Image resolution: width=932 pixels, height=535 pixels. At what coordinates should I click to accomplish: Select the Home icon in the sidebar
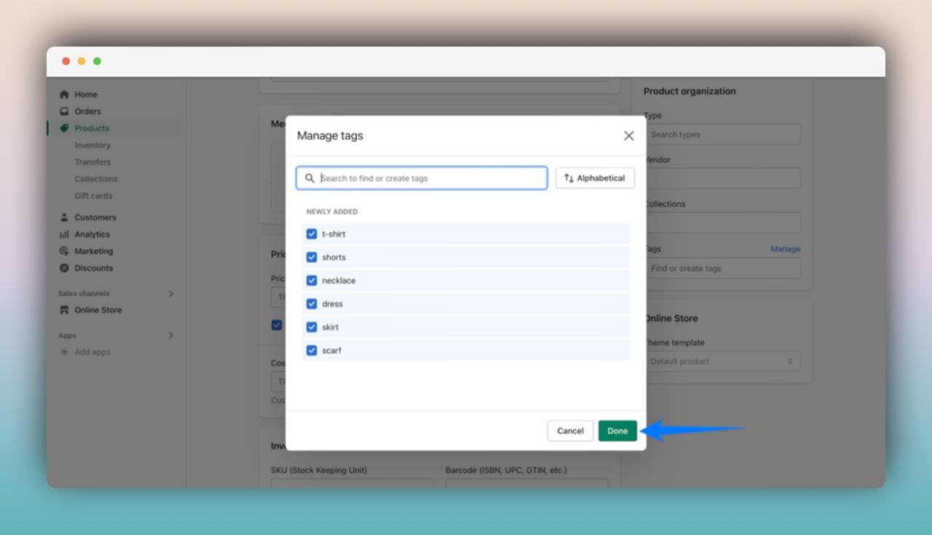click(65, 94)
